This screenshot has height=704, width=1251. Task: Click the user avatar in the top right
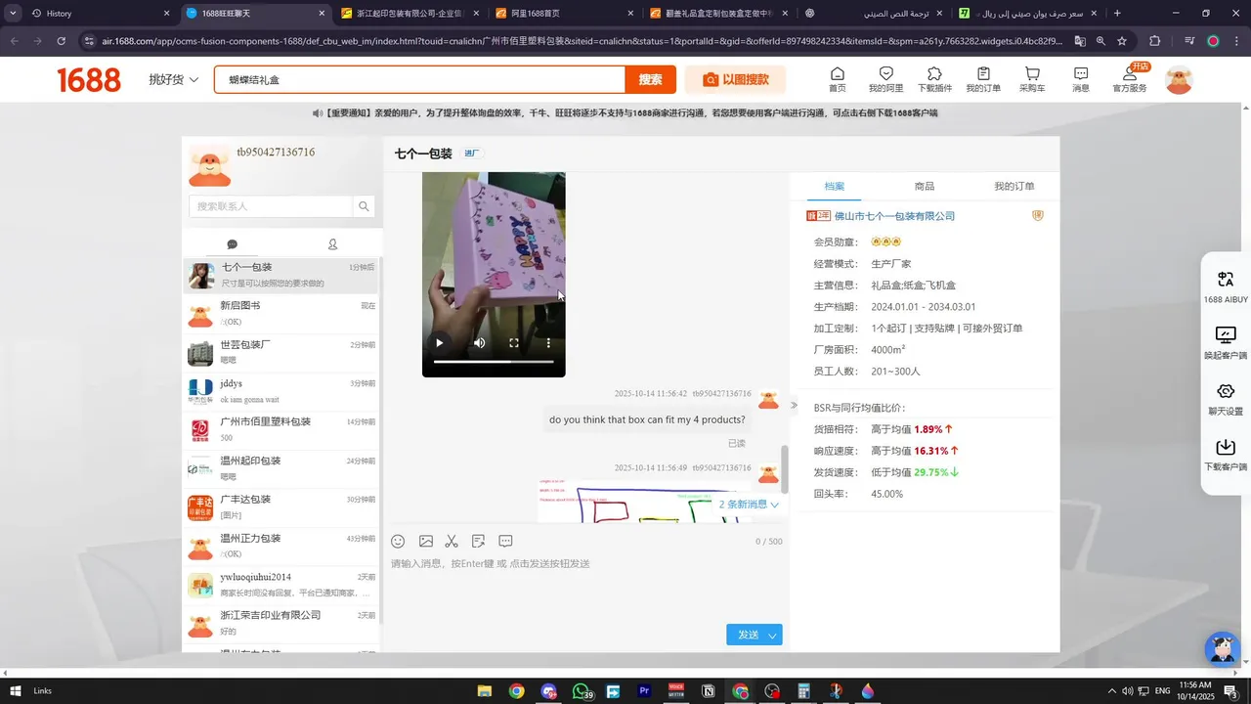click(1180, 80)
